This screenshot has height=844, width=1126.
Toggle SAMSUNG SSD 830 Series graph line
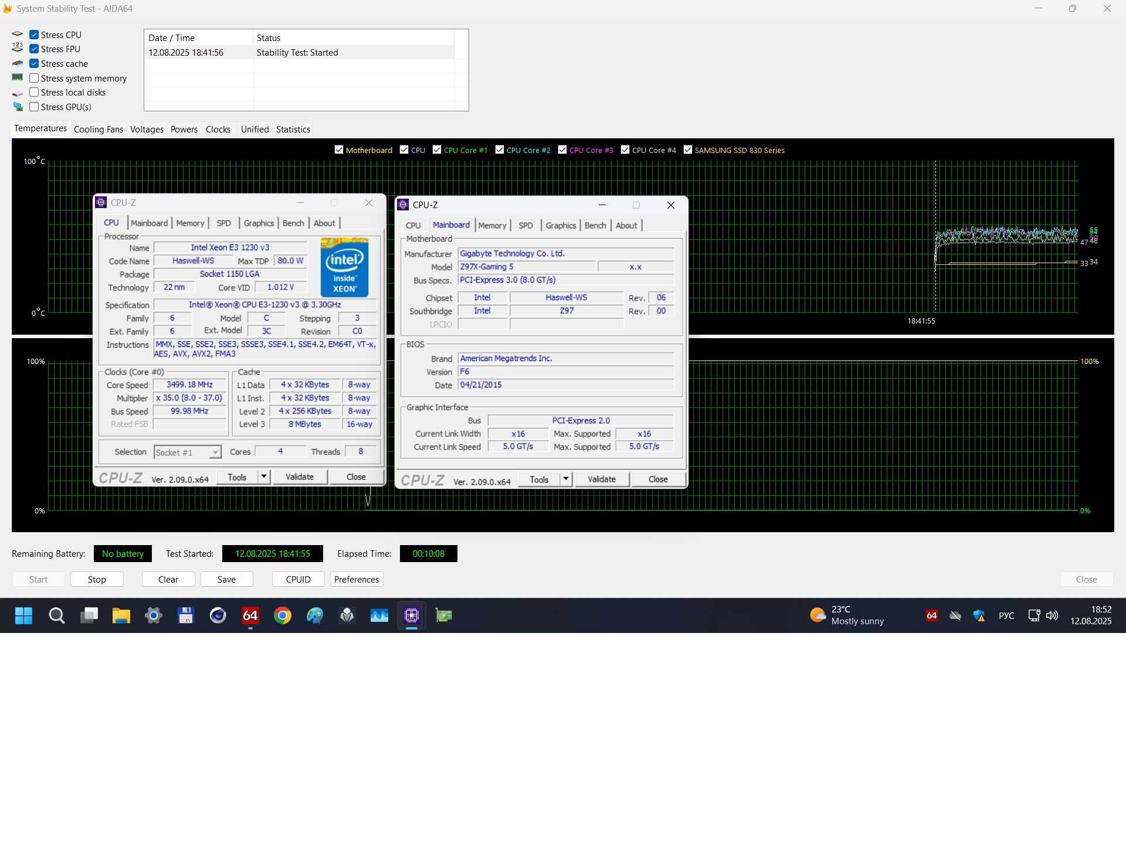pyautogui.click(x=688, y=149)
